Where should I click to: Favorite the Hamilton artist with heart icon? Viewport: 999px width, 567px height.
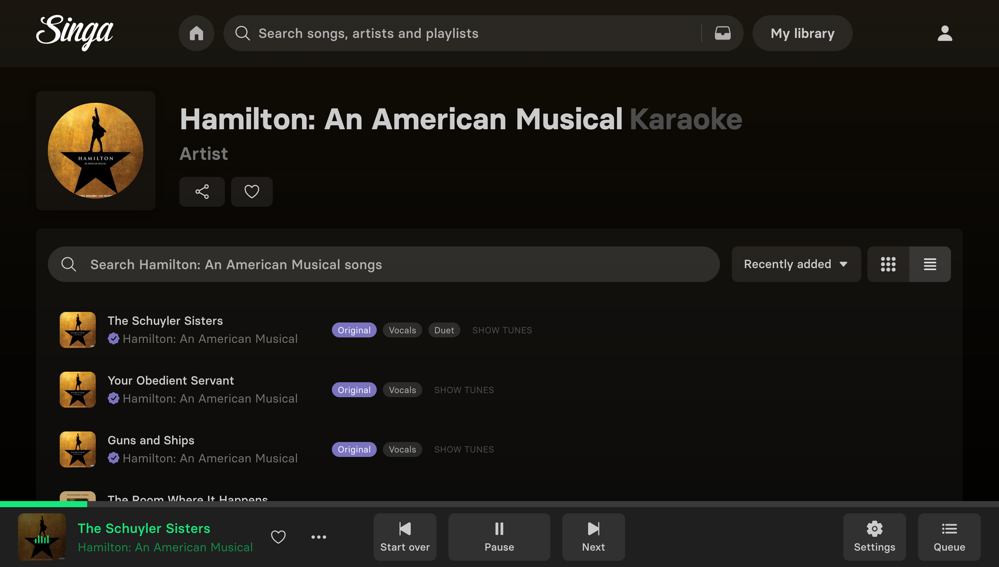[252, 192]
